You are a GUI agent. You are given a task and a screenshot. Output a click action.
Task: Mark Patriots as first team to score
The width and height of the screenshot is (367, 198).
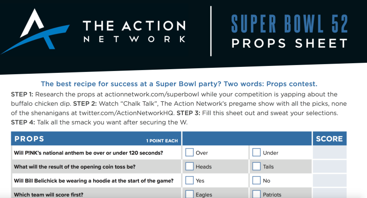click(x=256, y=194)
